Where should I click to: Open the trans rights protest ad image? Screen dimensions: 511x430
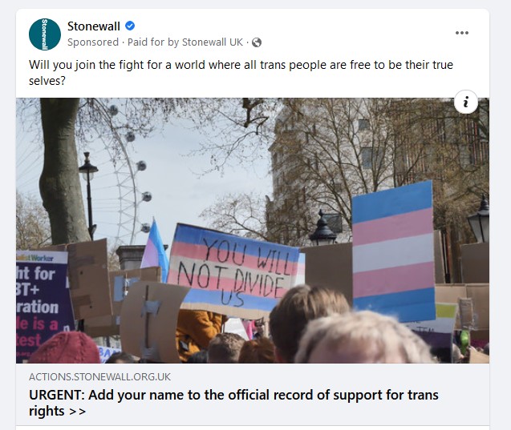click(253, 231)
